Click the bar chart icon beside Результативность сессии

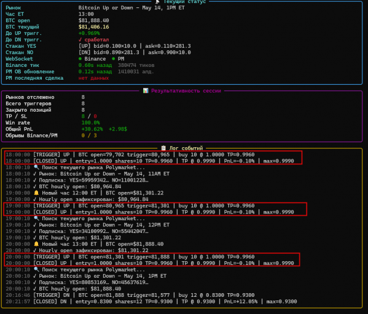(146, 91)
